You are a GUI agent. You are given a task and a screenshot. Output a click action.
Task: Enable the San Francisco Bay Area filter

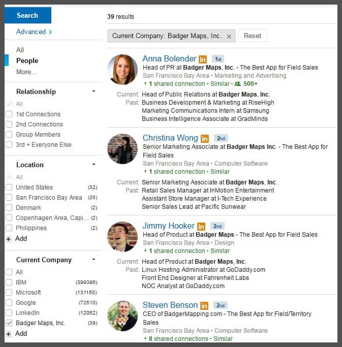9,197
